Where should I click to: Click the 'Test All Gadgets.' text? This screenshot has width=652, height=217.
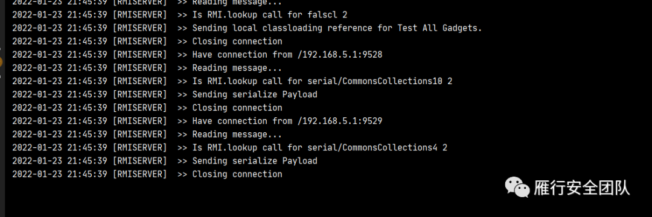coord(439,28)
